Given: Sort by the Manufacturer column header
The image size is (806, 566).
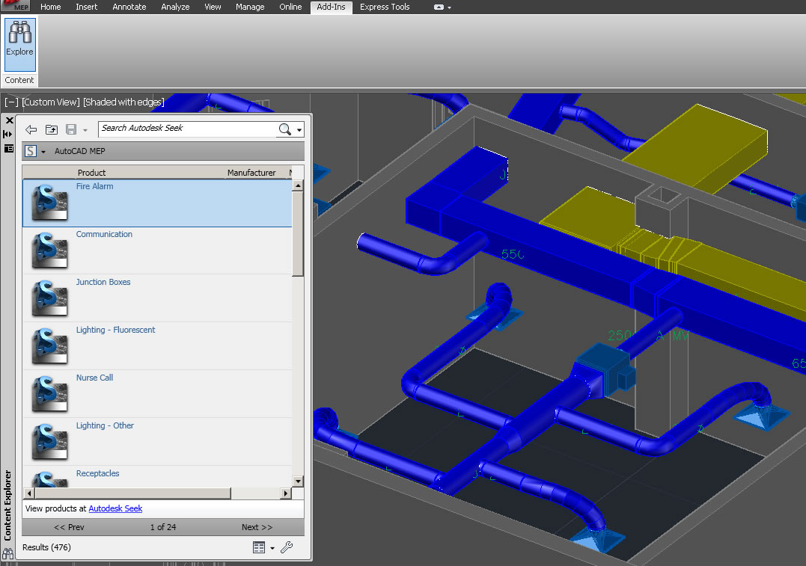Looking at the screenshot, I should (251, 173).
